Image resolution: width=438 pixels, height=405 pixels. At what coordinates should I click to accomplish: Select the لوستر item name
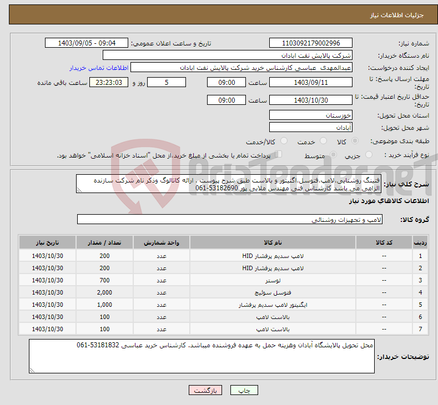[273, 281]
